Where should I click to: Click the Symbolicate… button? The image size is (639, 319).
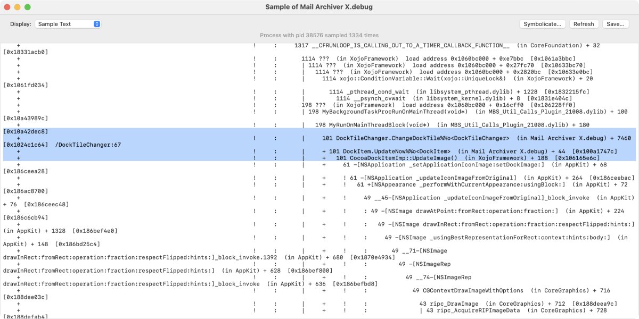542,24
